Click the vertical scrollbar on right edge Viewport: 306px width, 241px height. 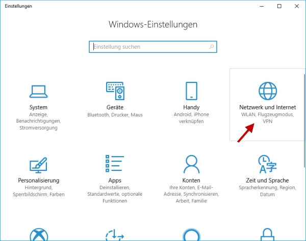coord(304,120)
